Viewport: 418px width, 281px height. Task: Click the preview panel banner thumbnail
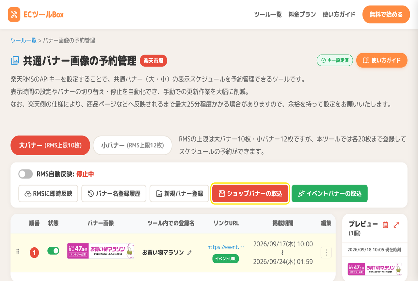pyautogui.click(x=375, y=269)
